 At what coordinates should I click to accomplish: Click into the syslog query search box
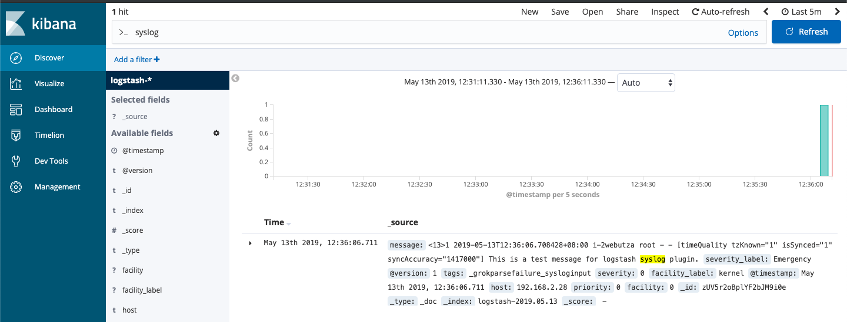click(412, 32)
